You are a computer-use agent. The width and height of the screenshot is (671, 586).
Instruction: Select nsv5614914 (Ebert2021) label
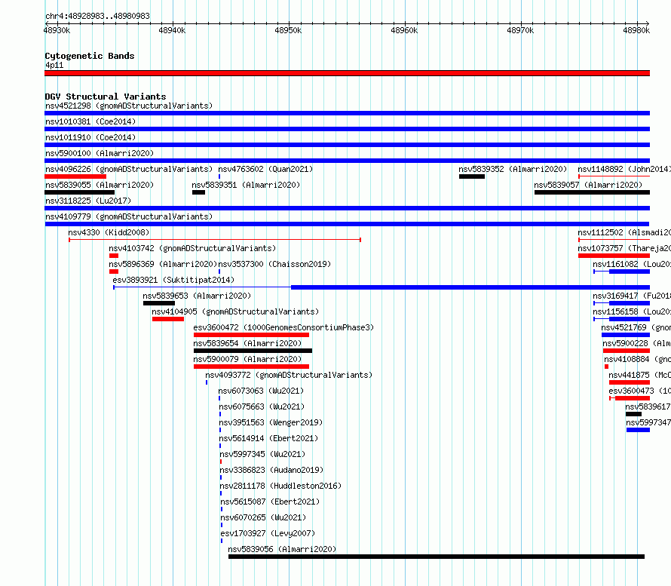click(268, 438)
